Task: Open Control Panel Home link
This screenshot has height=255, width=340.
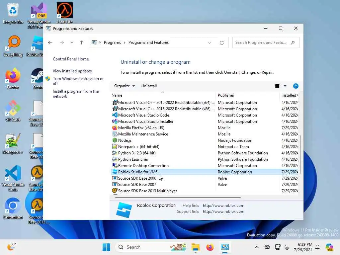Action: [x=71, y=59]
